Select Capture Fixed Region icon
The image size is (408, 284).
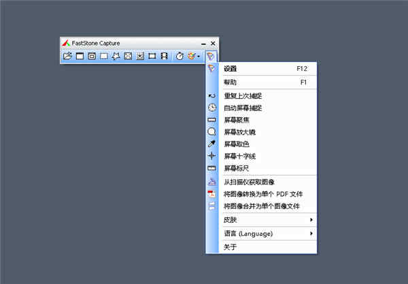tap(152, 56)
